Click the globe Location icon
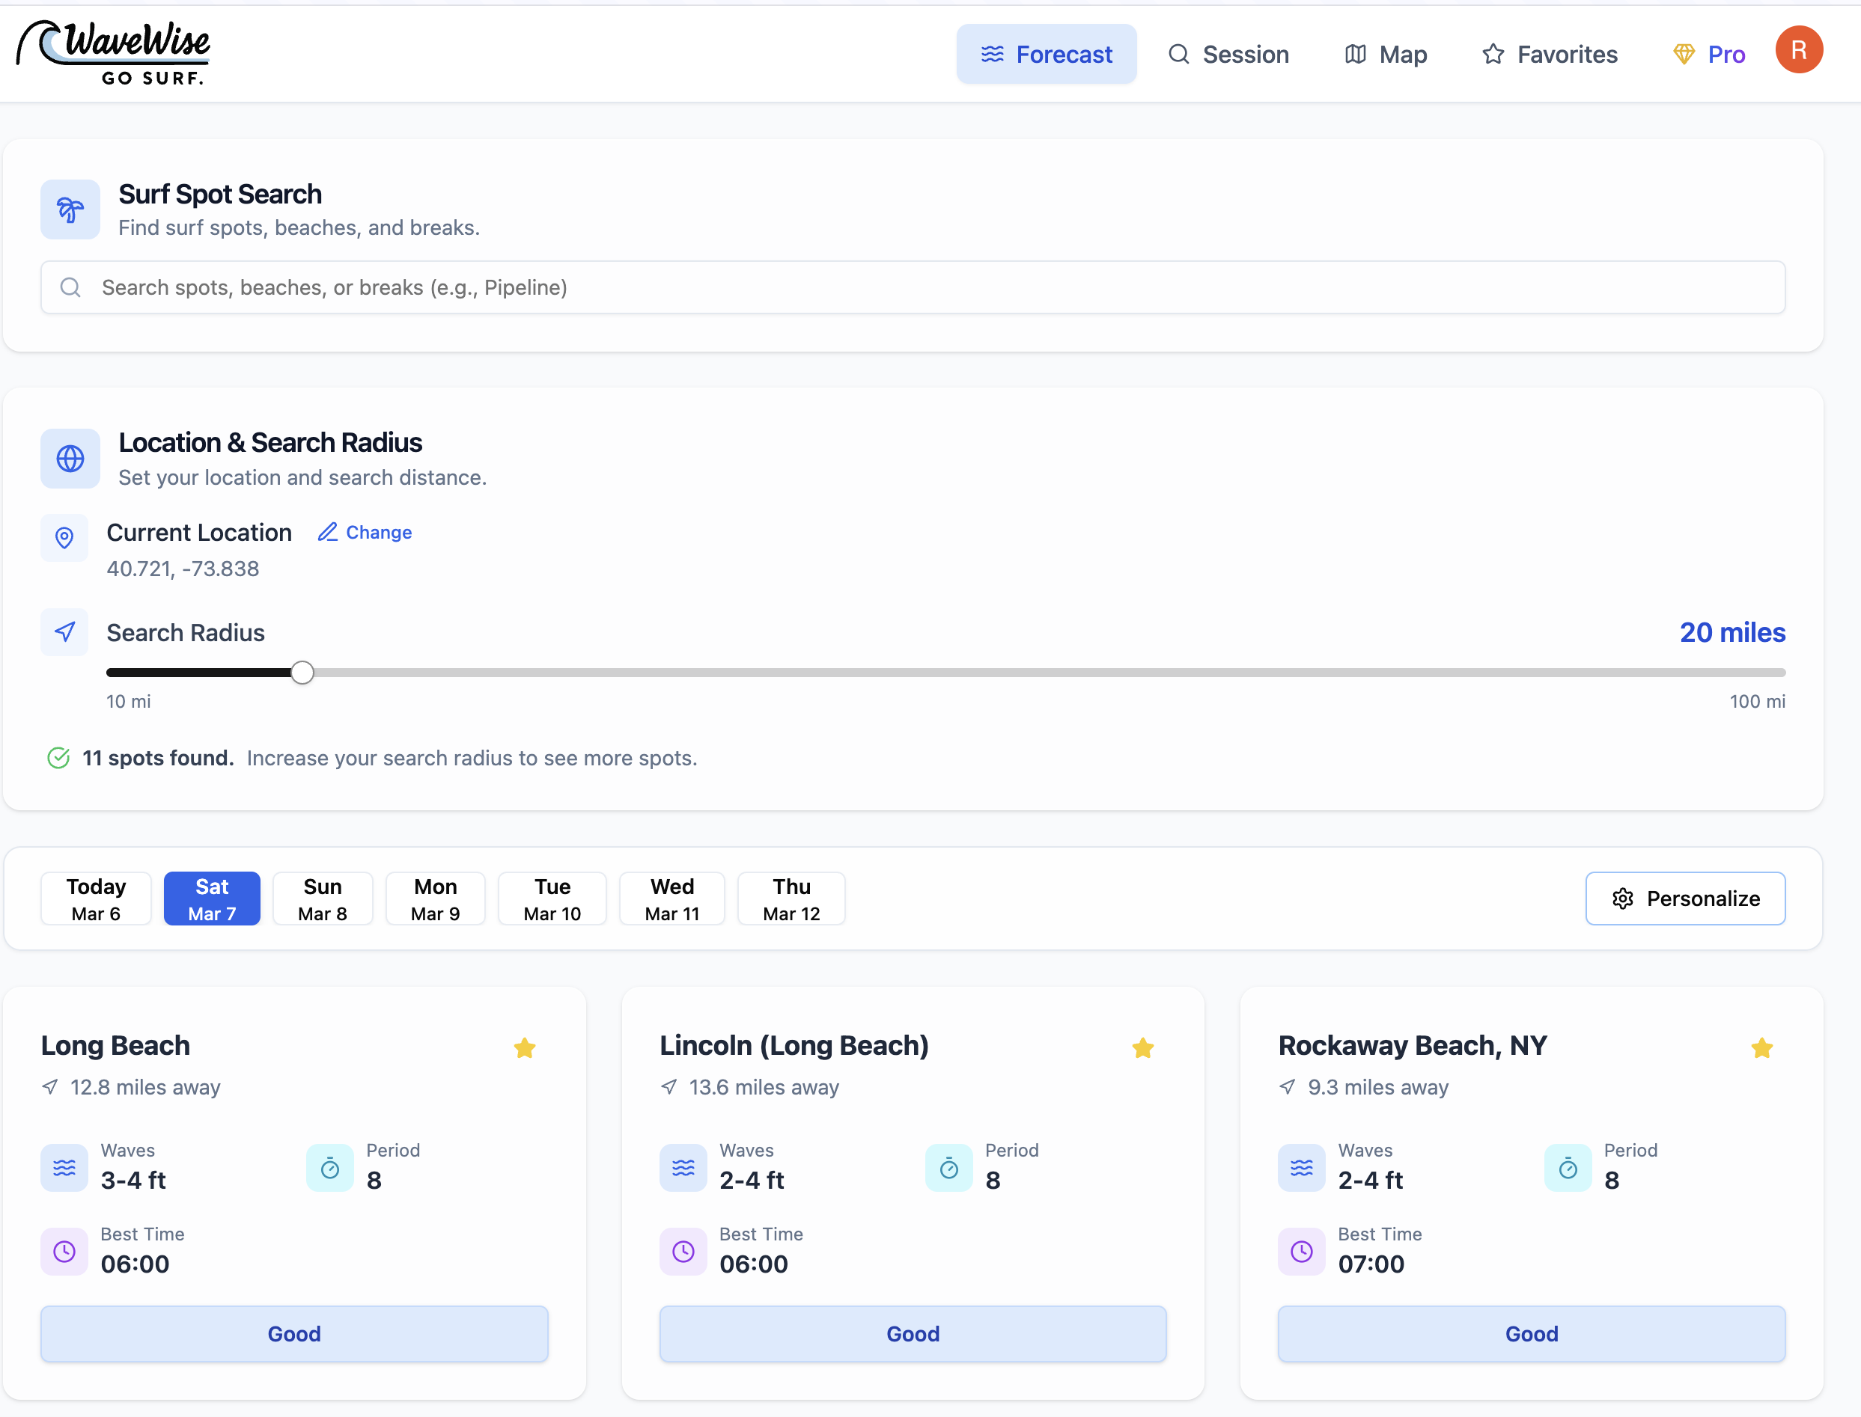This screenshot has height=1417, width=1861. [x=70, y=459]
